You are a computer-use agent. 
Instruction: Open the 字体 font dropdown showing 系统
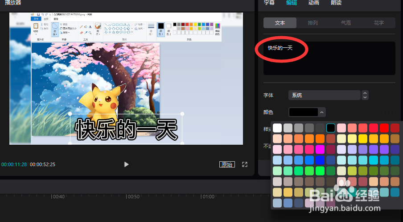click(x=325, y=95)
